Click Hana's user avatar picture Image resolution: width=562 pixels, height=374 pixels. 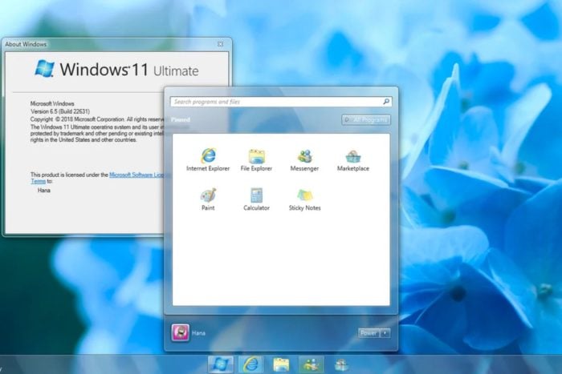[x=181, y=332]
